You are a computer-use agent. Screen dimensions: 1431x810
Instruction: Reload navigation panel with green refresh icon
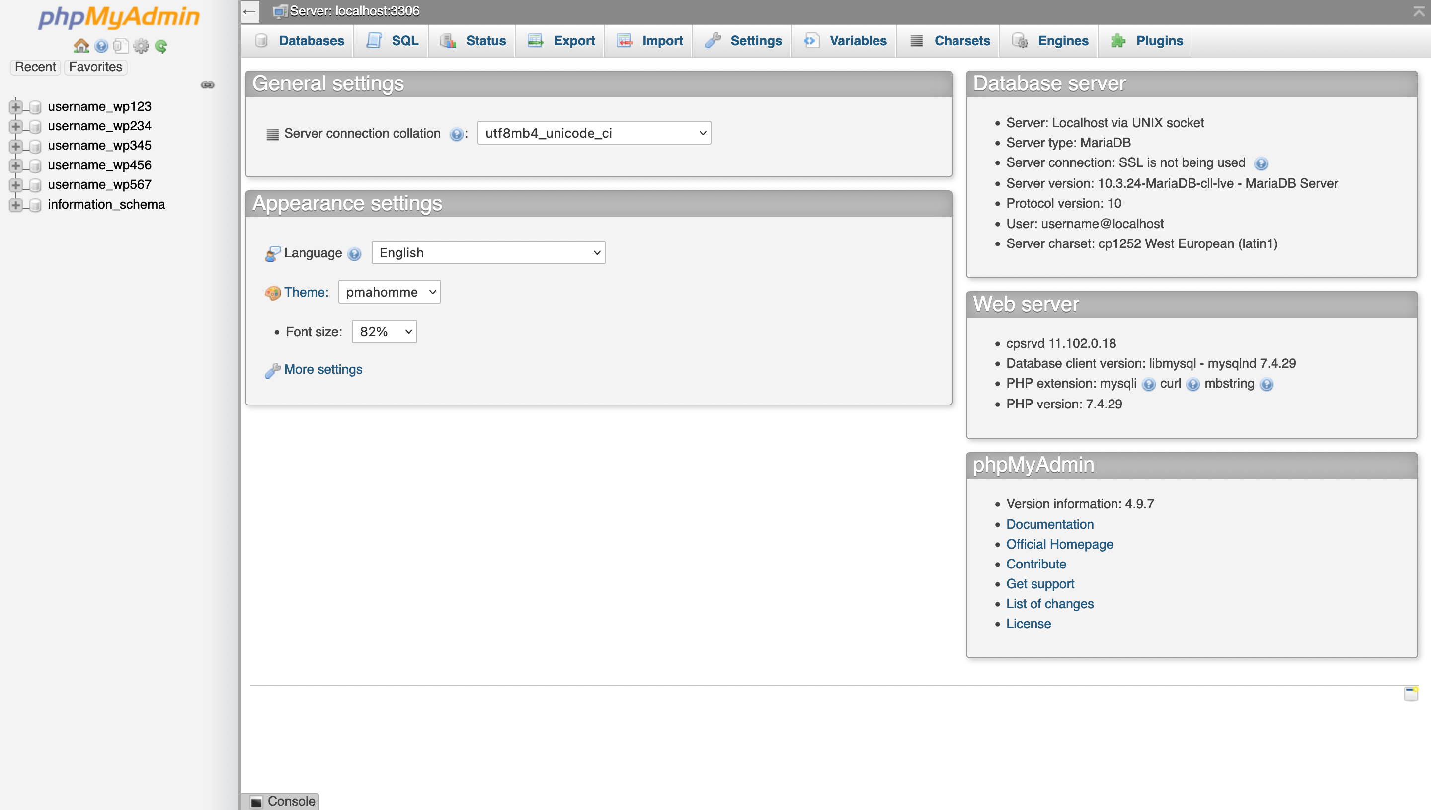click(x=161, y=46)
